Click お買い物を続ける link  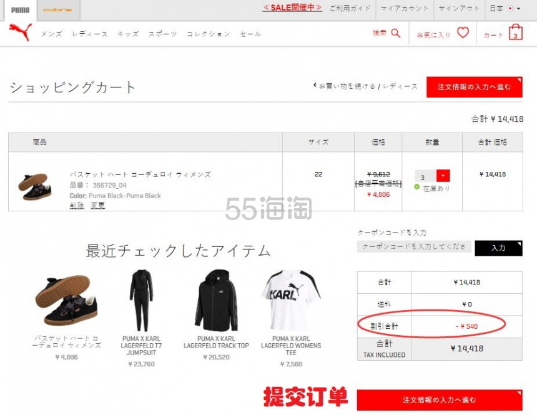pos(347,86)
